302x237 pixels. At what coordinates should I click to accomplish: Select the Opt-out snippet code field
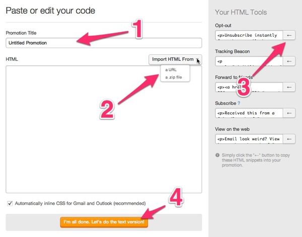point(249,35)
